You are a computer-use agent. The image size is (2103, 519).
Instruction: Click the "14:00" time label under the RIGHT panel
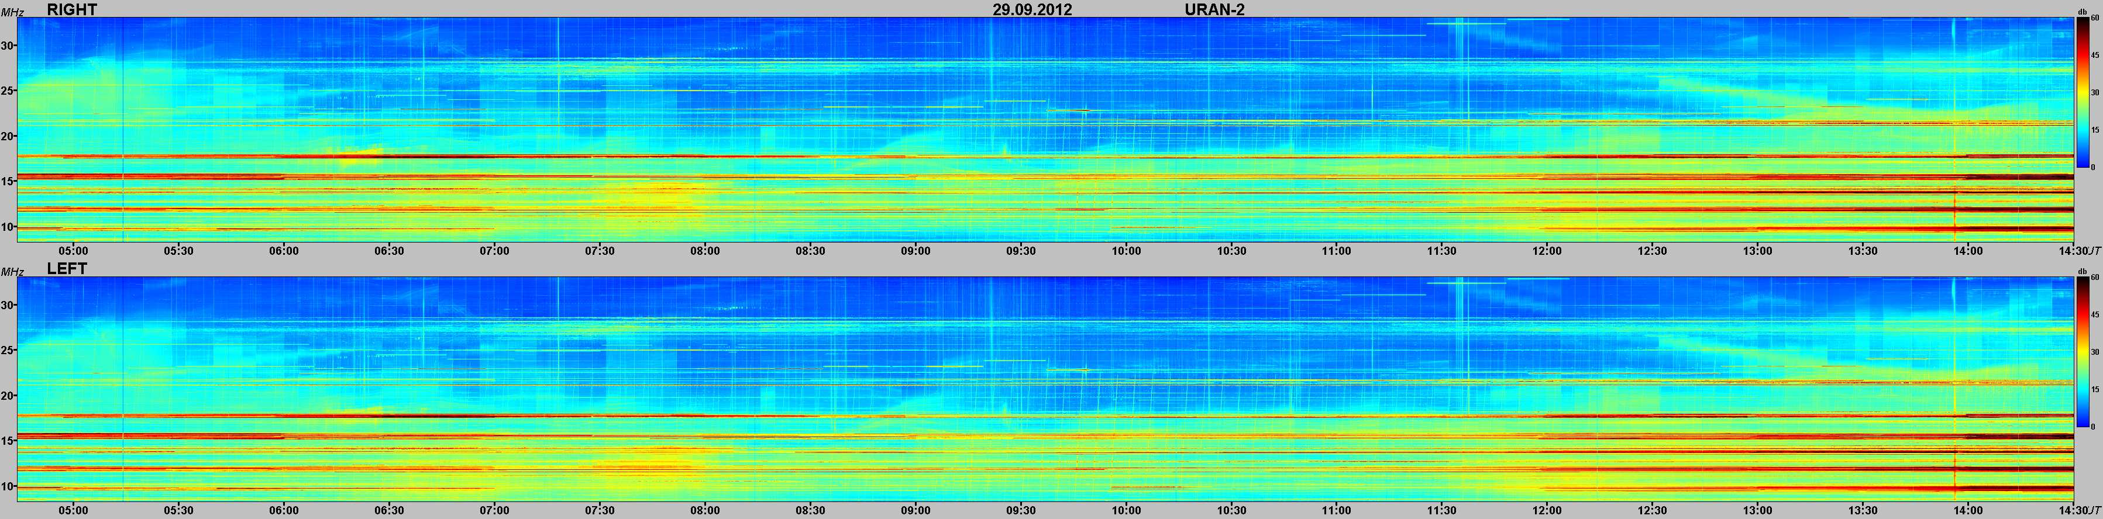pyautogui.click(x=1969, y=251)
